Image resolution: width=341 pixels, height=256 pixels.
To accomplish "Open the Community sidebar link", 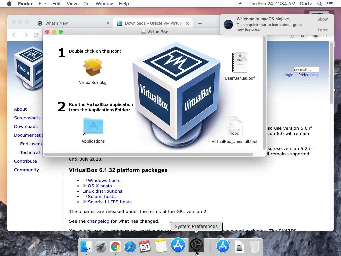I will coord(26,170).
